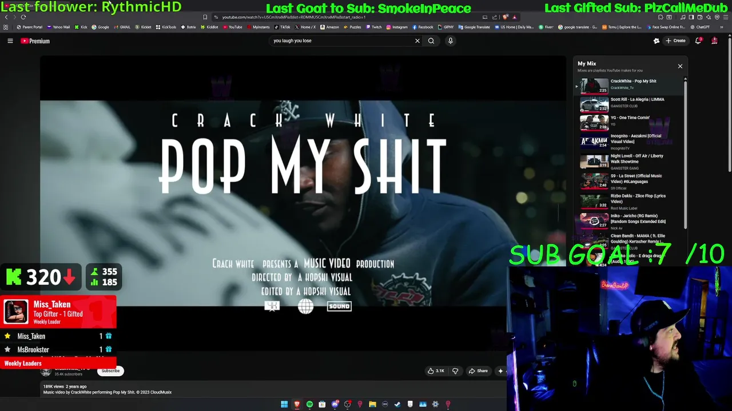Open the GIPHY bookmark
Screen dimensions: 732x411
(445, 27)
